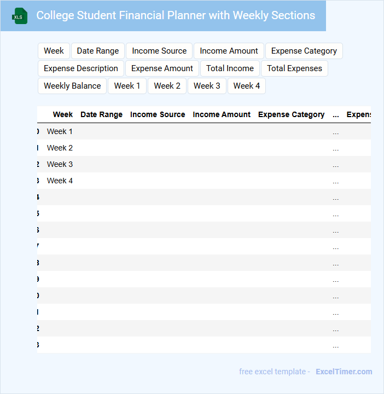384x394 pixels.
Task: Select the Total Income tag
Action: (x=230, y=68)
